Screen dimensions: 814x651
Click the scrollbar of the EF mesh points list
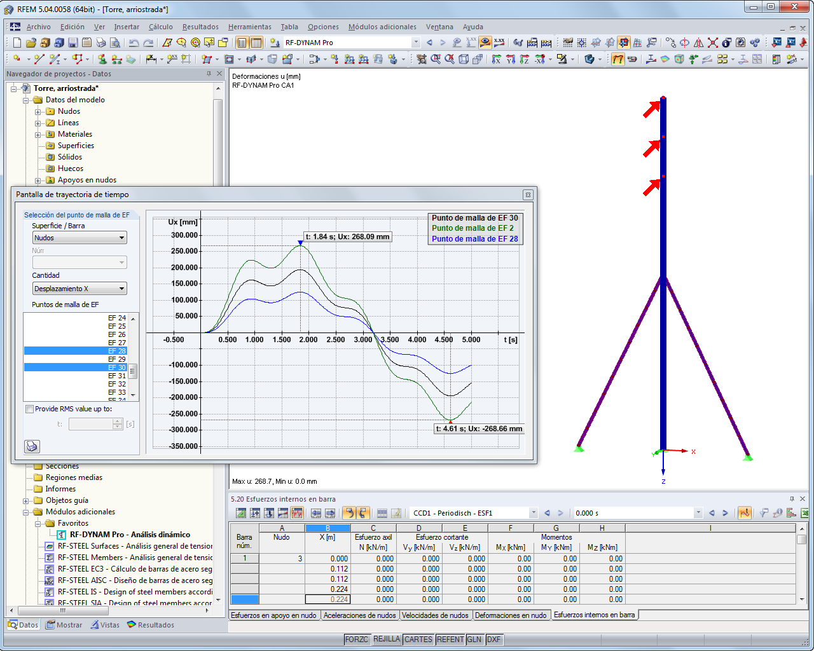coord(133,371)
